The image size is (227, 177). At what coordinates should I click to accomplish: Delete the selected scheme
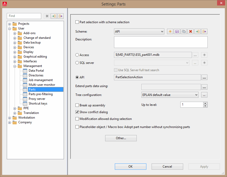(x=190, y=31)
